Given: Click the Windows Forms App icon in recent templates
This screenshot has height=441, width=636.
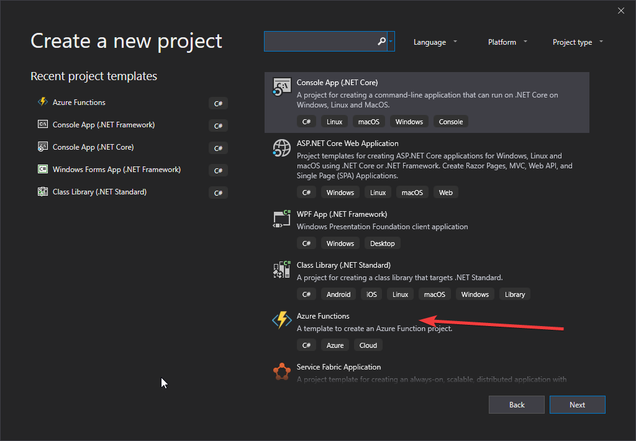Looking at the screenshot, I should pos(43,169).
